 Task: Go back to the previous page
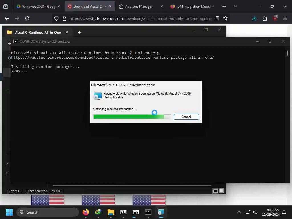coord(7,18)
